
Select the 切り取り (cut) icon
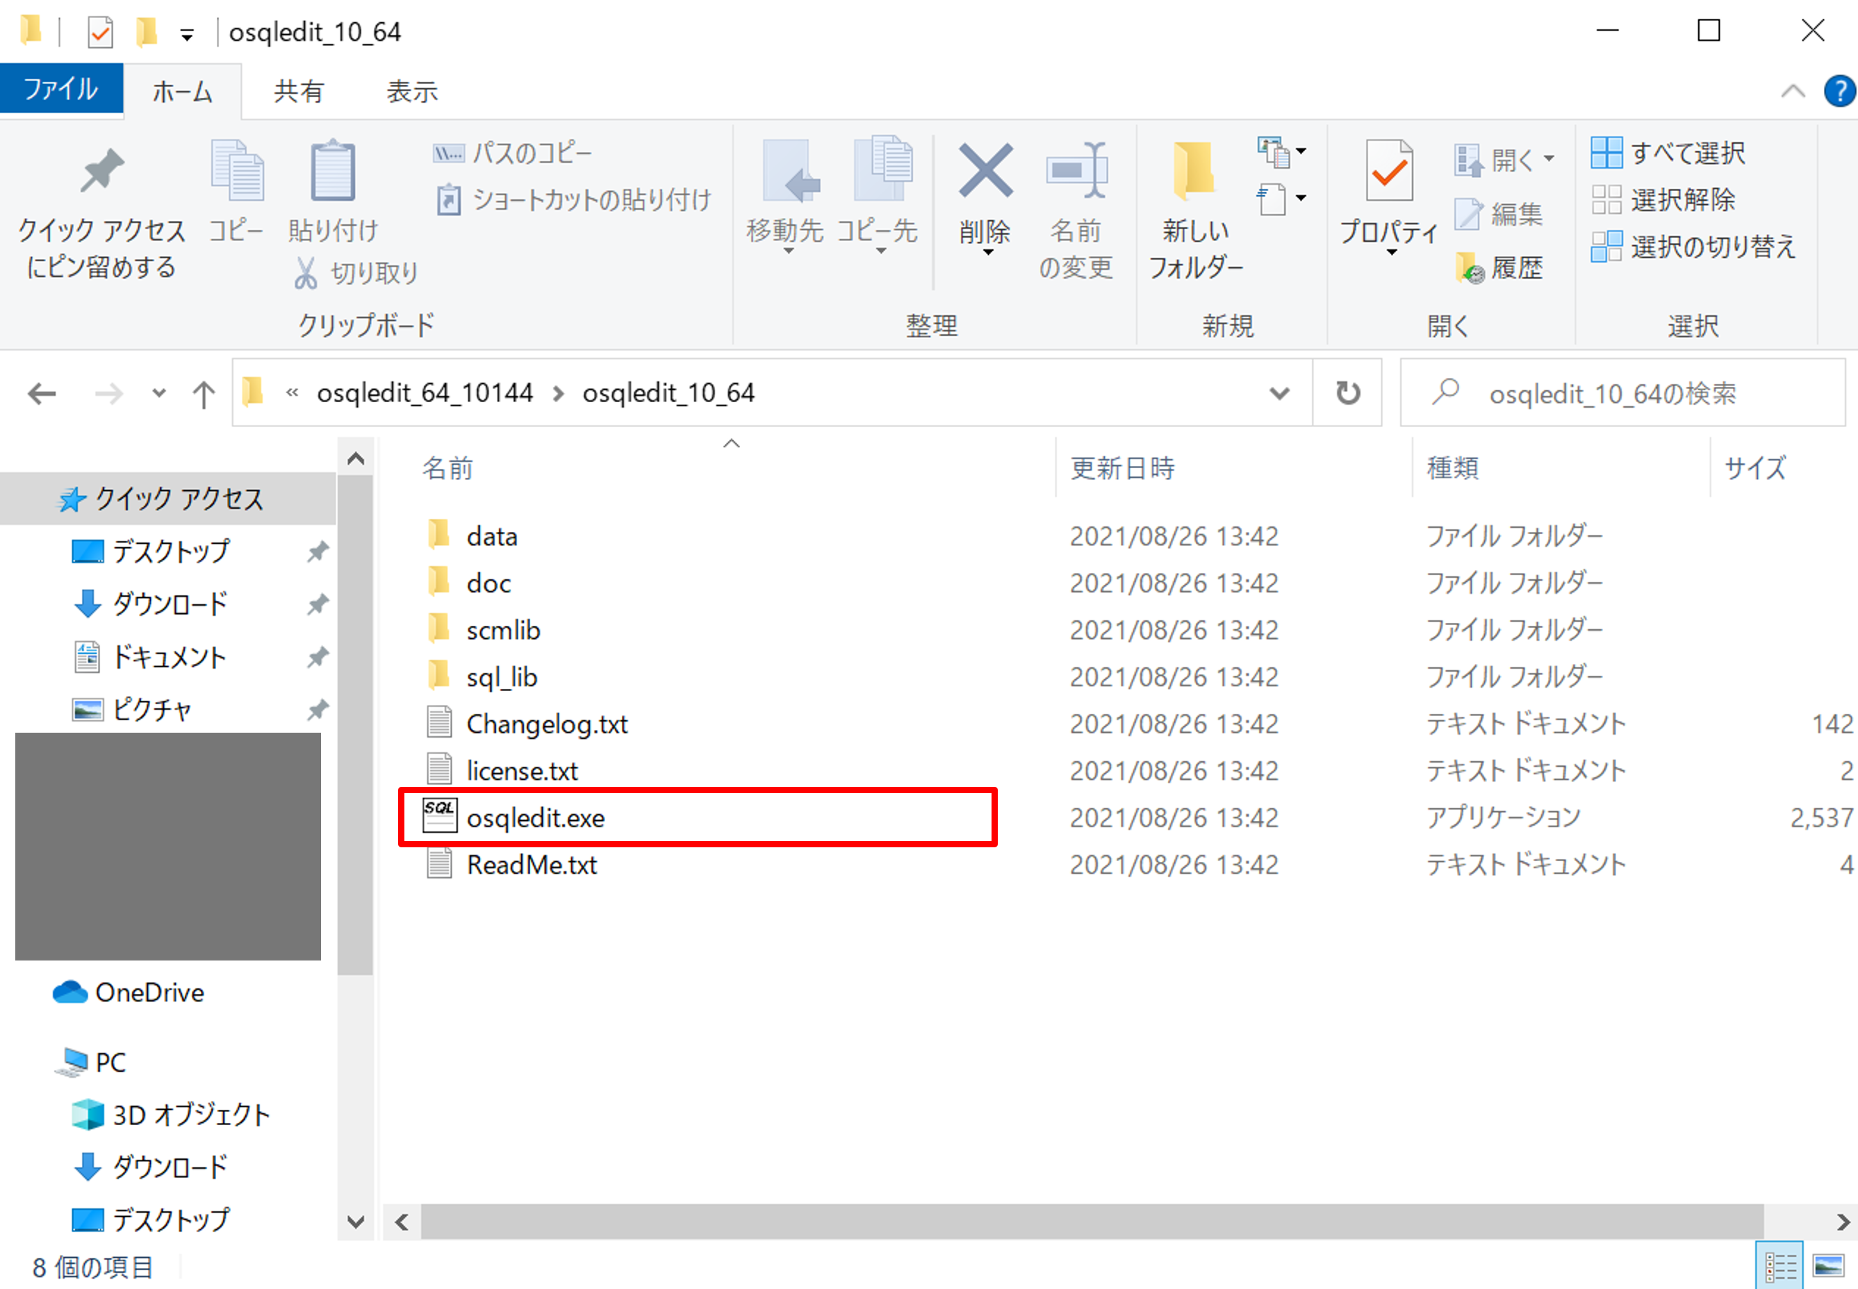click(308, 272)
